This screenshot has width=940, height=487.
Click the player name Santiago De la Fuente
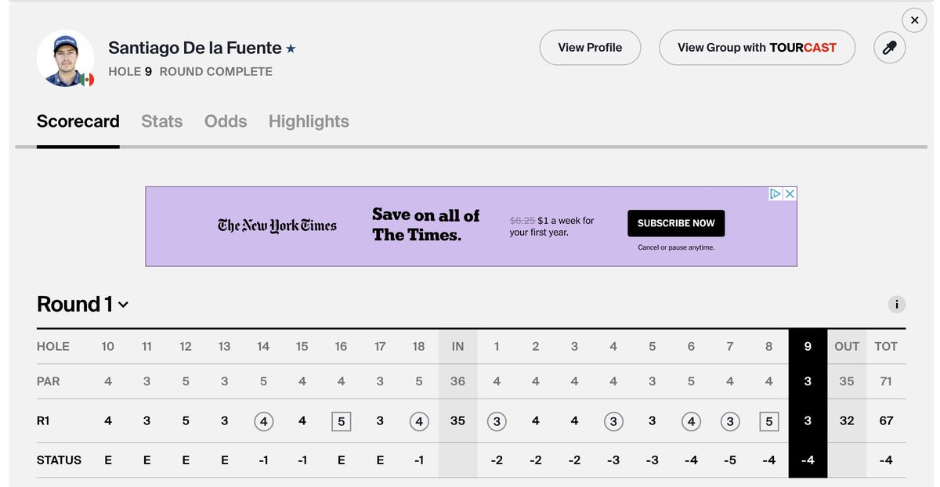tap(195, 48)
